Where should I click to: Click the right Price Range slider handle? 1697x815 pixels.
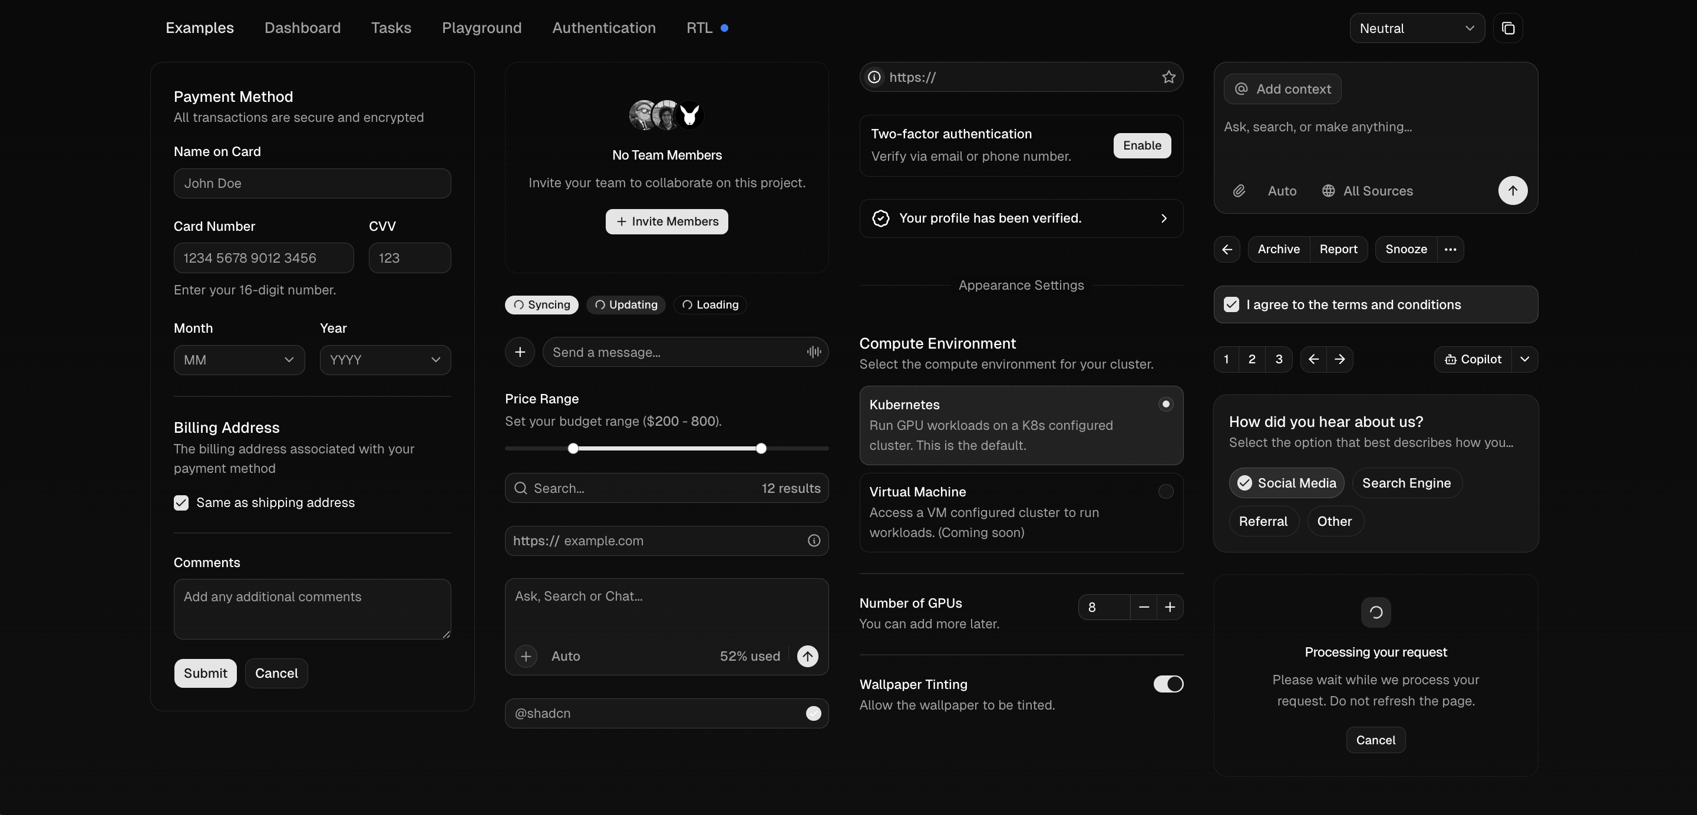pos(761,448)
